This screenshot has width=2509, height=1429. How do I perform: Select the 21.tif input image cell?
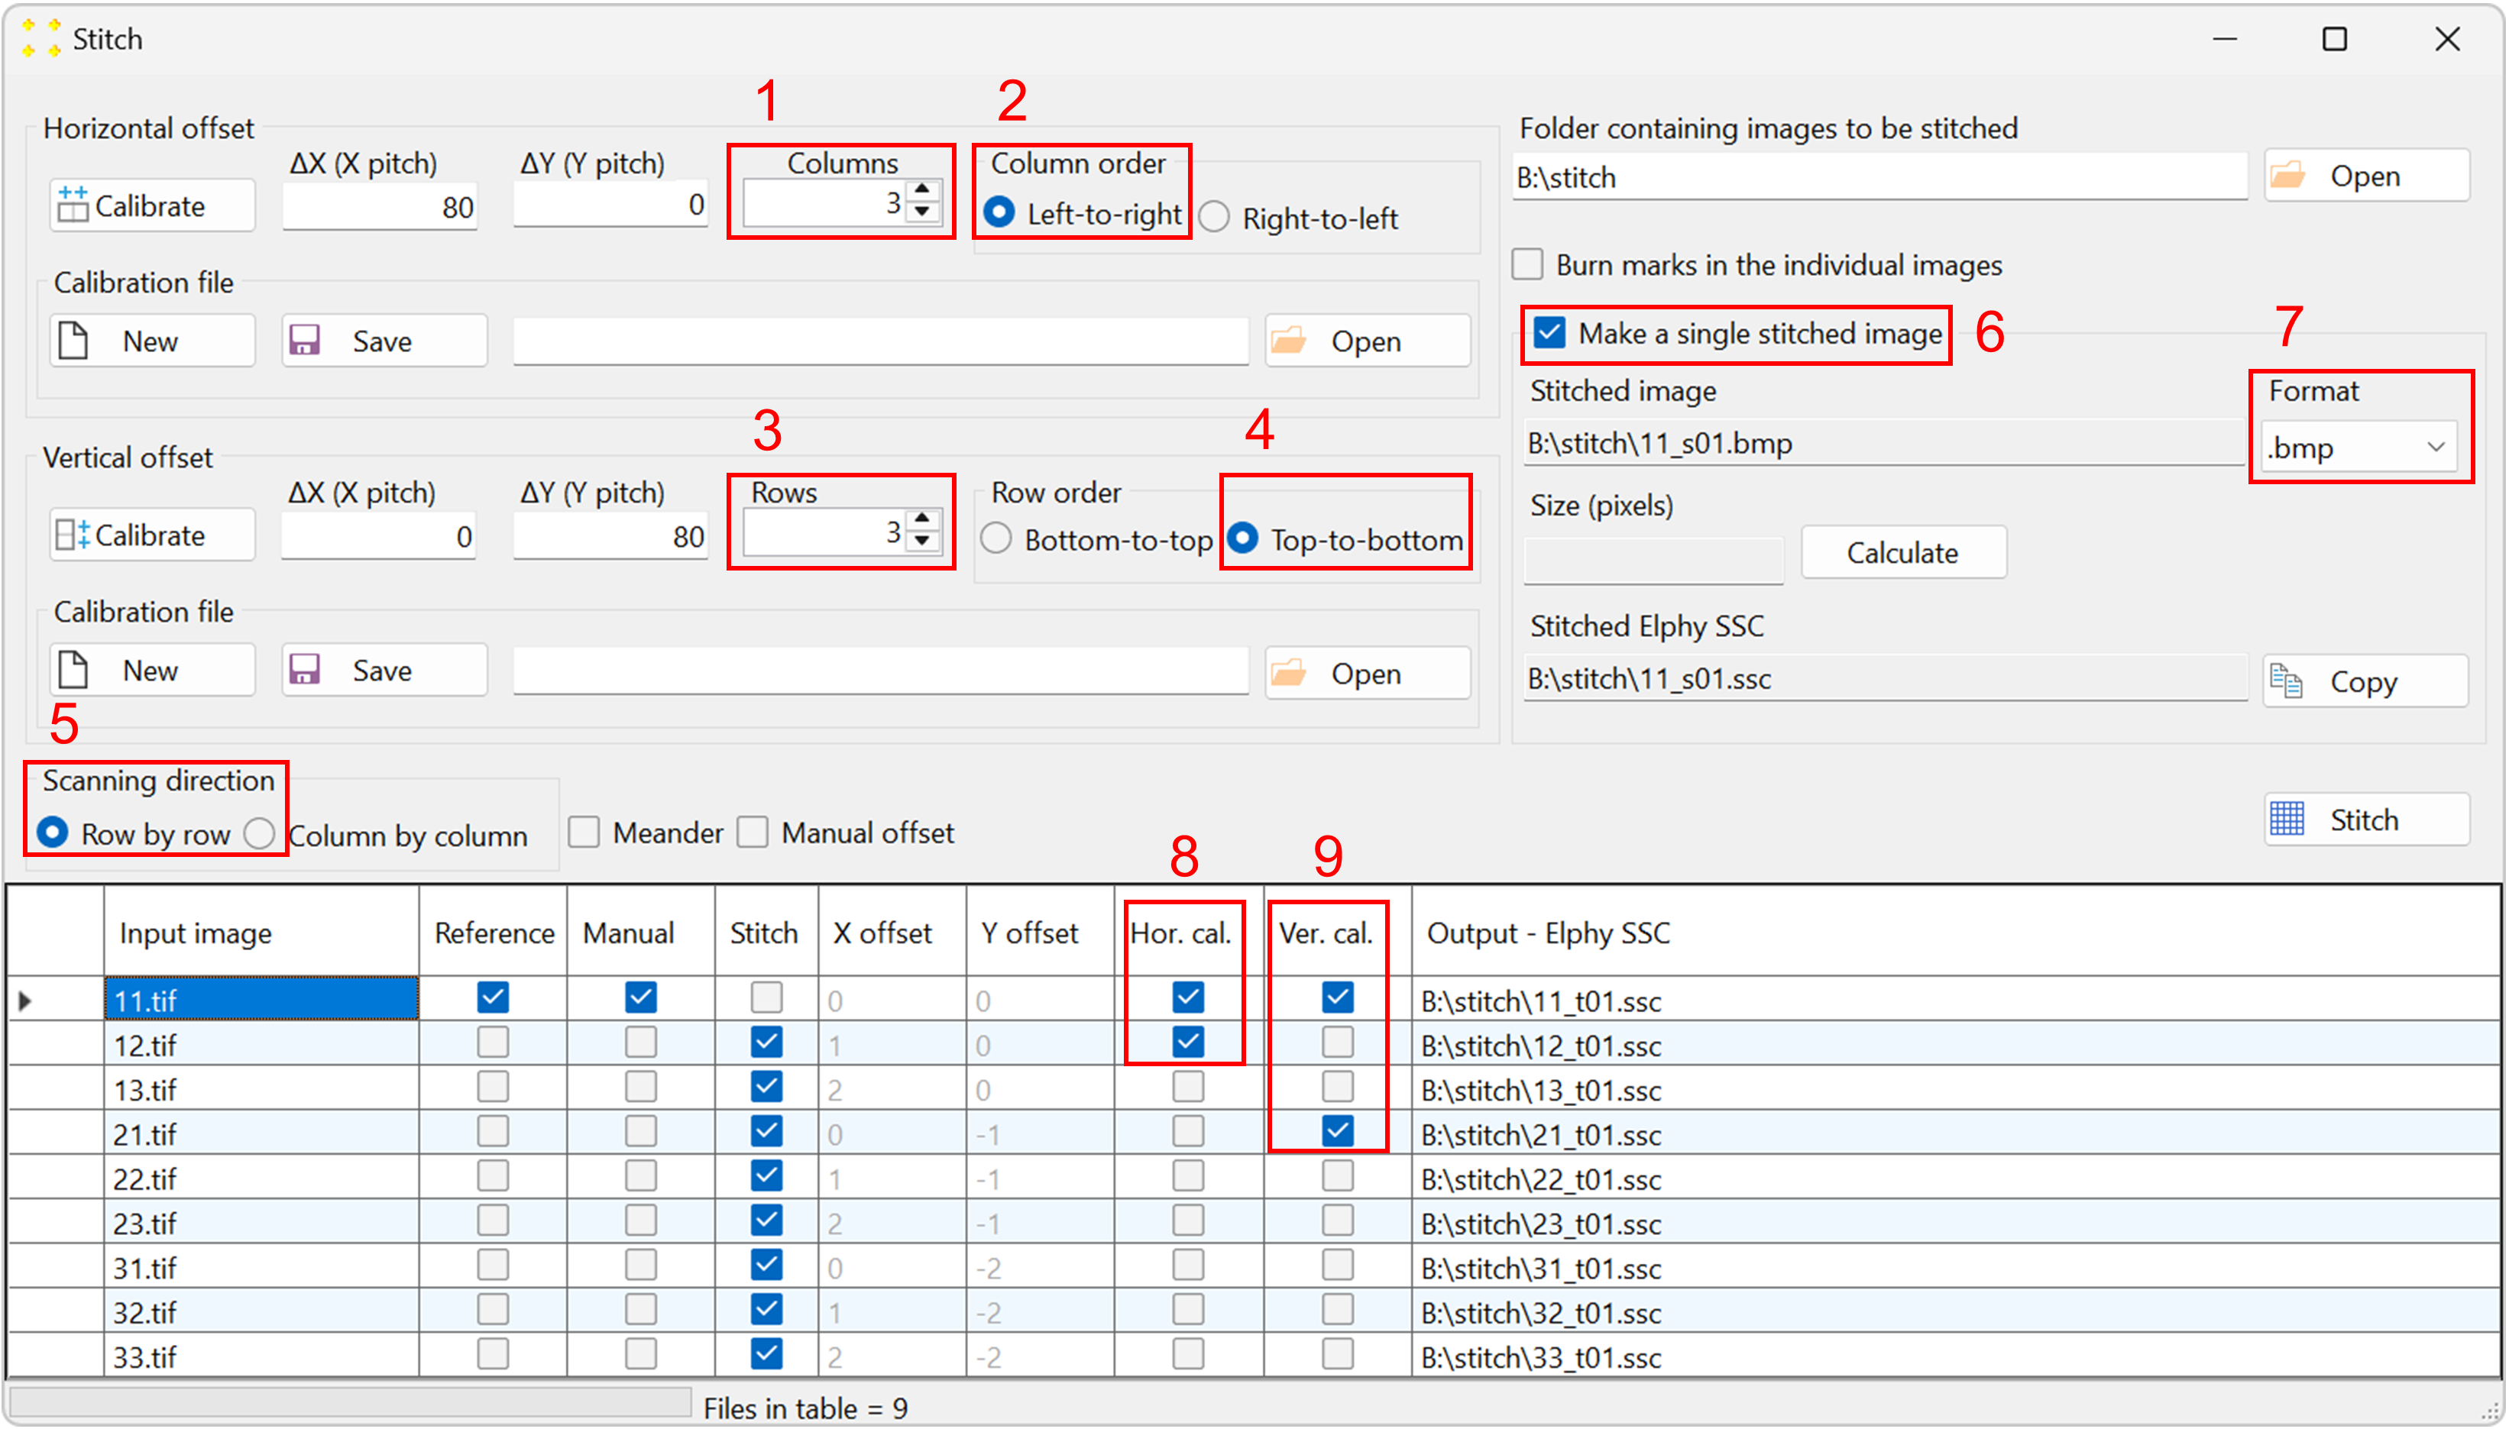261,1132
